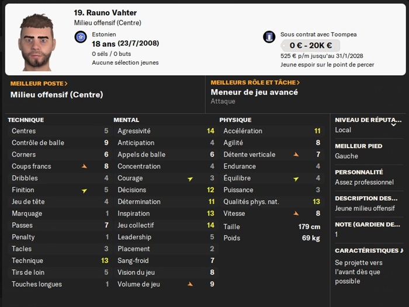This screenshot has width=409, height=307.
Task: Select the Technique column header
Action: 26,120
